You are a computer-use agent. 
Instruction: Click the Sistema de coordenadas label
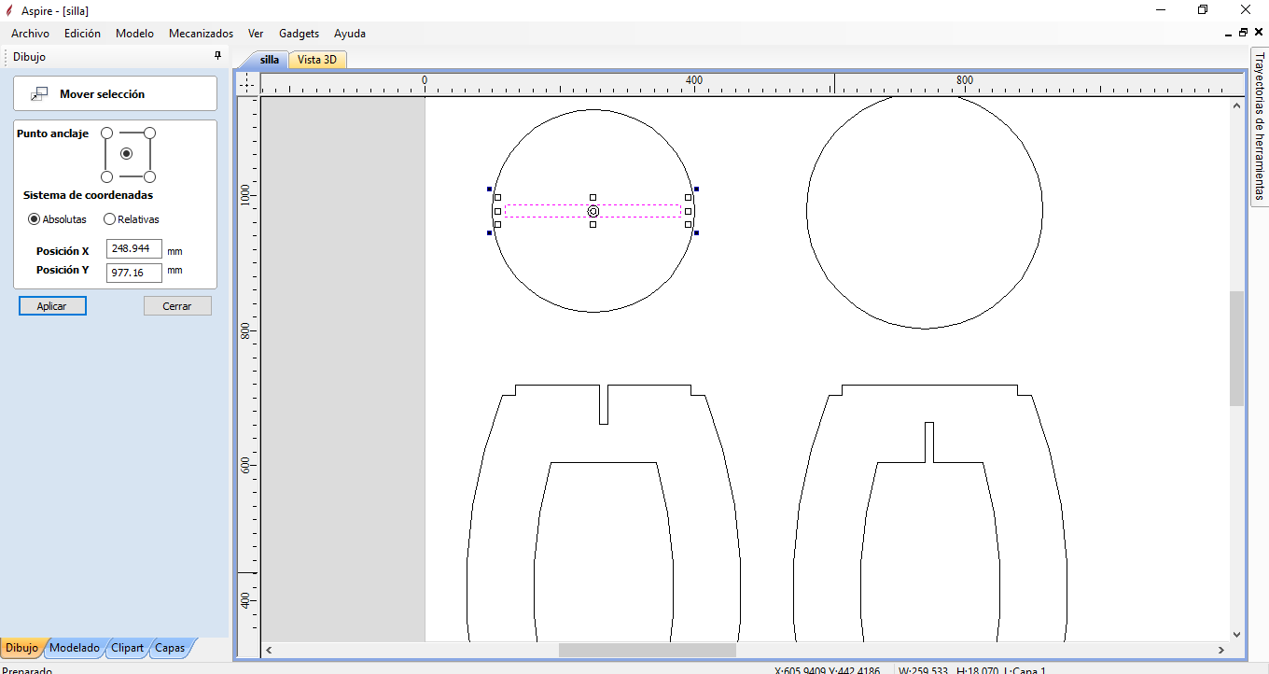pos(88,196)
